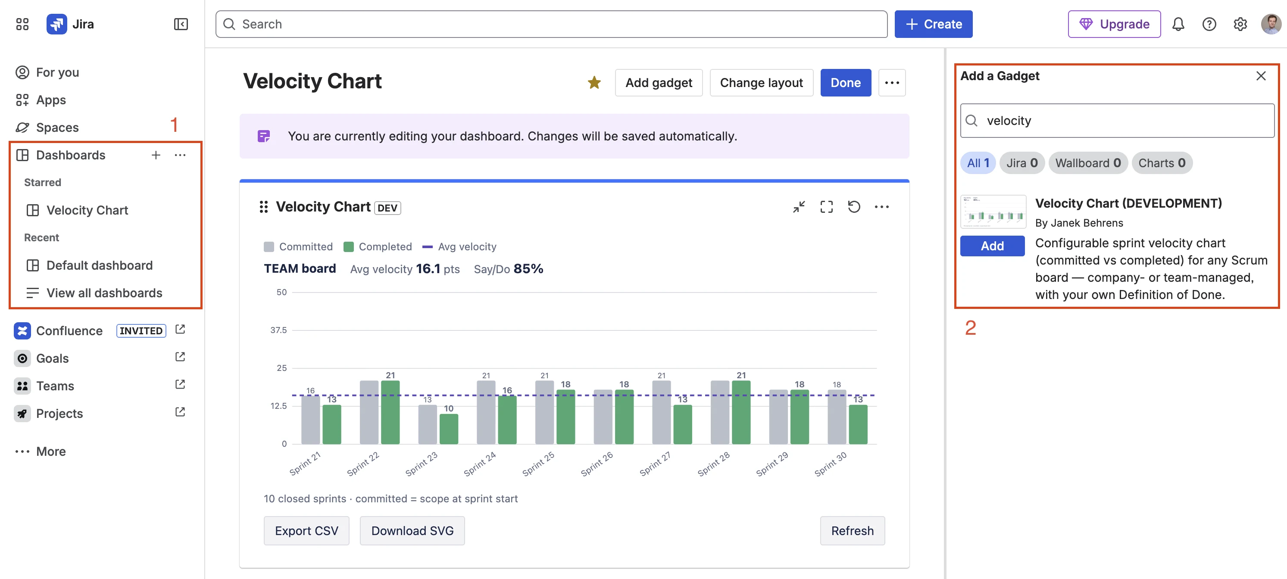The image size is (1287, 579).
Task: Unstar the Velocity Chart dashboard
Action: [594, 82]
